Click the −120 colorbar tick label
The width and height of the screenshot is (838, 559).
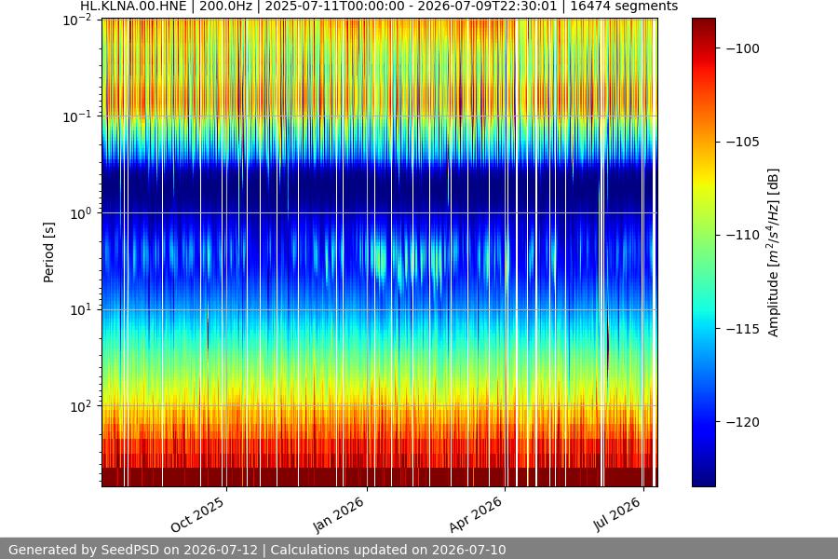point(743,422)
